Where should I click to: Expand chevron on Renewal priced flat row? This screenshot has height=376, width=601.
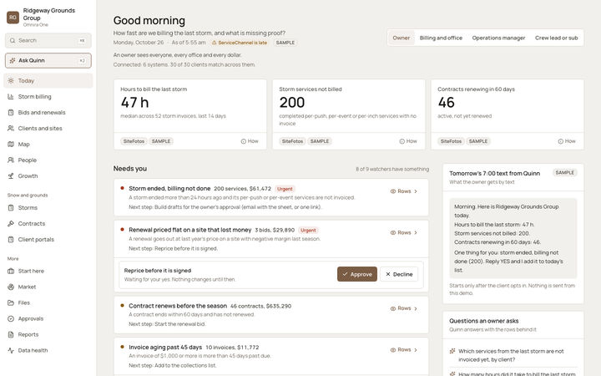click(x=416, y=232)
